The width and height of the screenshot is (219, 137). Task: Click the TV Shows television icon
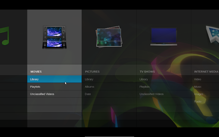point(164,37)
